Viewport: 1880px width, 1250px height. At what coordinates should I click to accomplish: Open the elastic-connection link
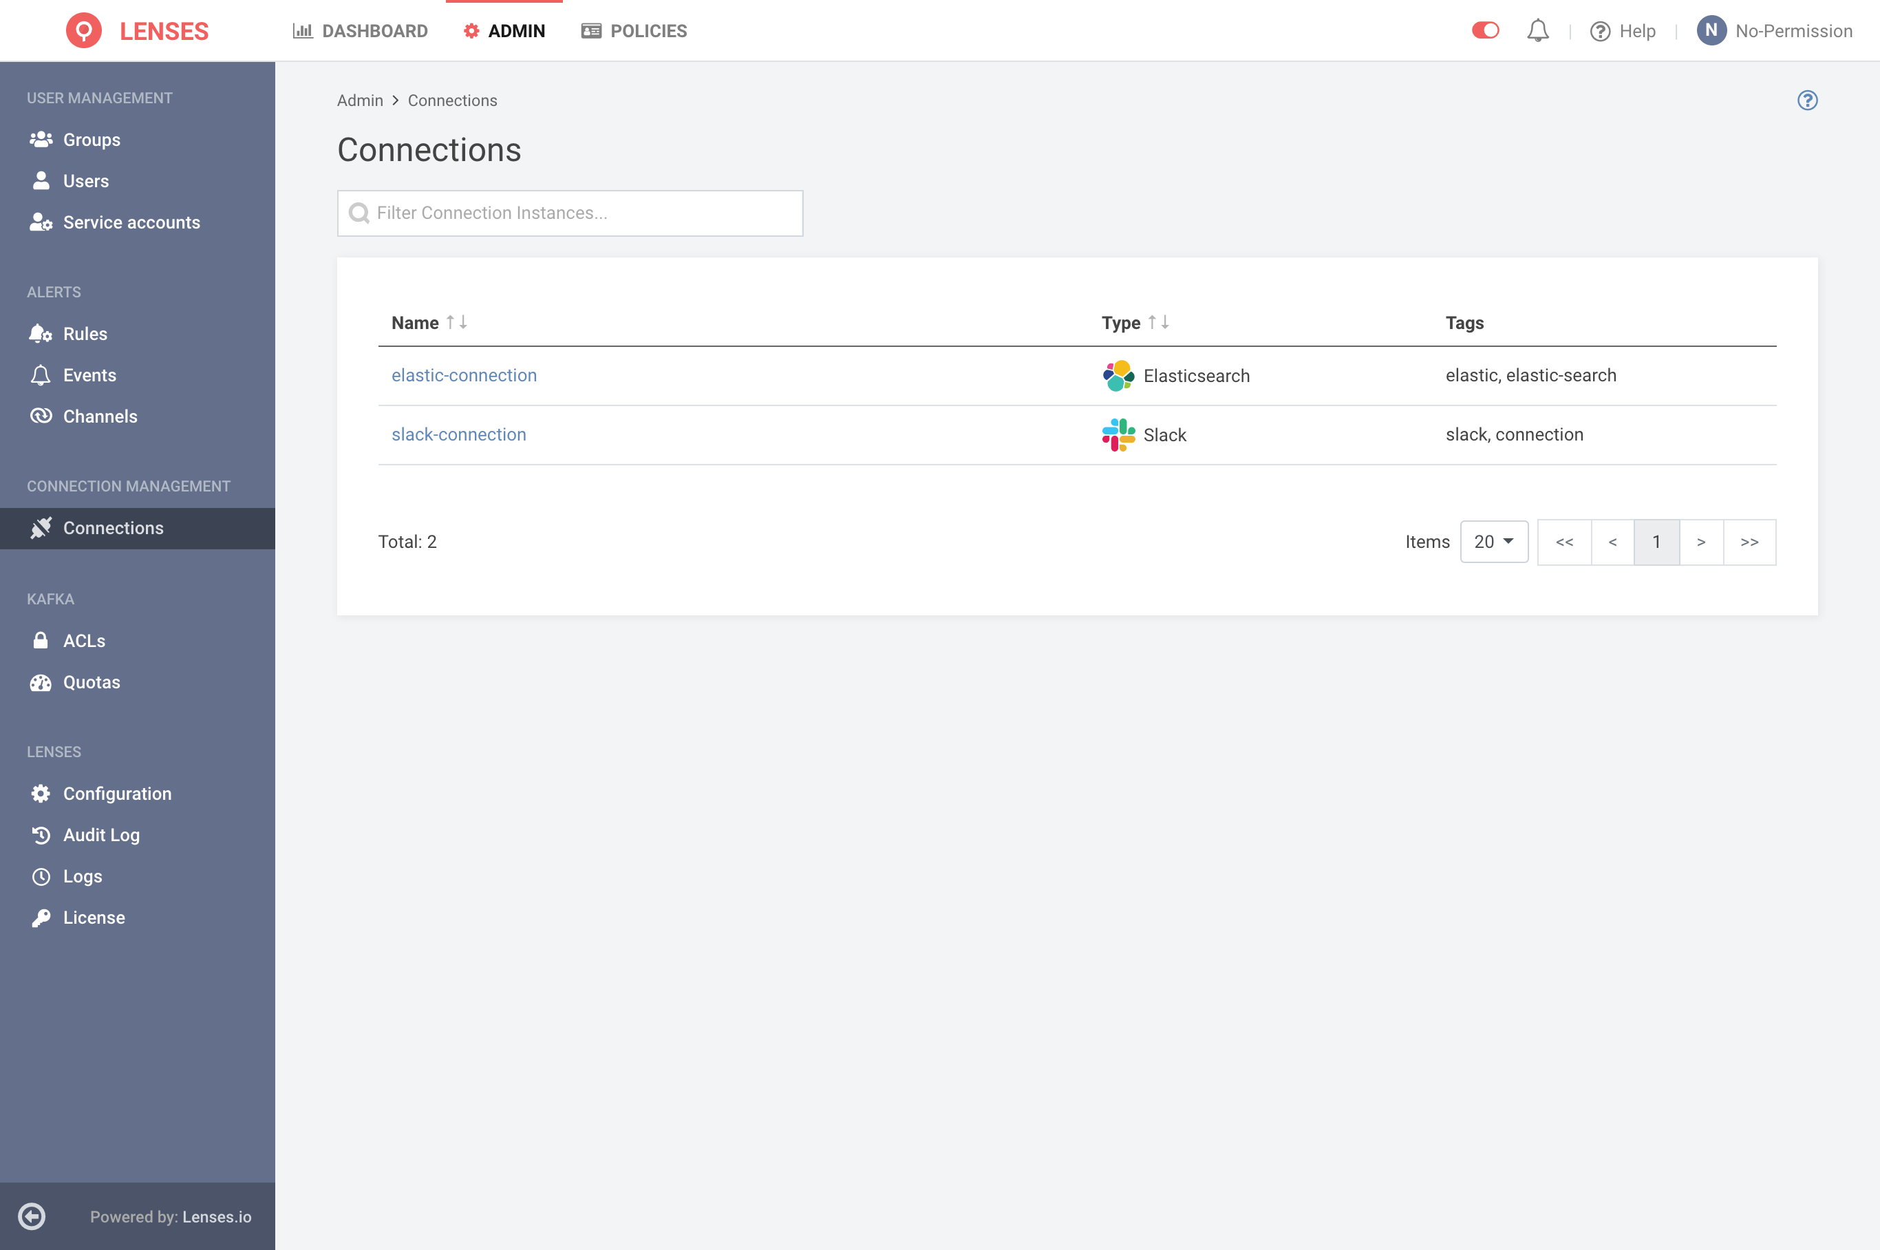464,375
